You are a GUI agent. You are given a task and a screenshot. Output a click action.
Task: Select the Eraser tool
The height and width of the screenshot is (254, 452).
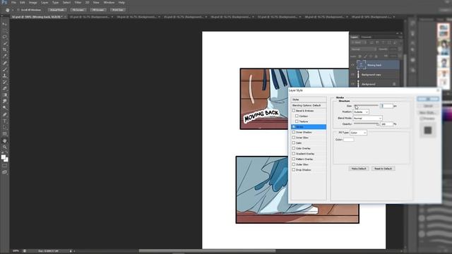[5, 88]
